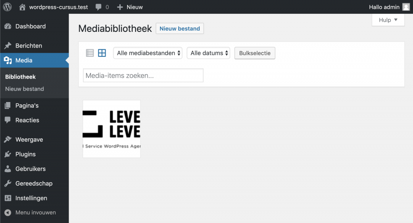Collapse sidebar via Menu invouwen
This screenshot has height=223, width=413.
click(x=30, y=213)
